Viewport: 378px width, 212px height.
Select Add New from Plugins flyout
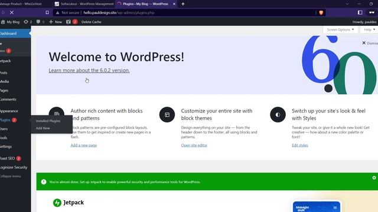pyautogui.click(x=43, y=128)
